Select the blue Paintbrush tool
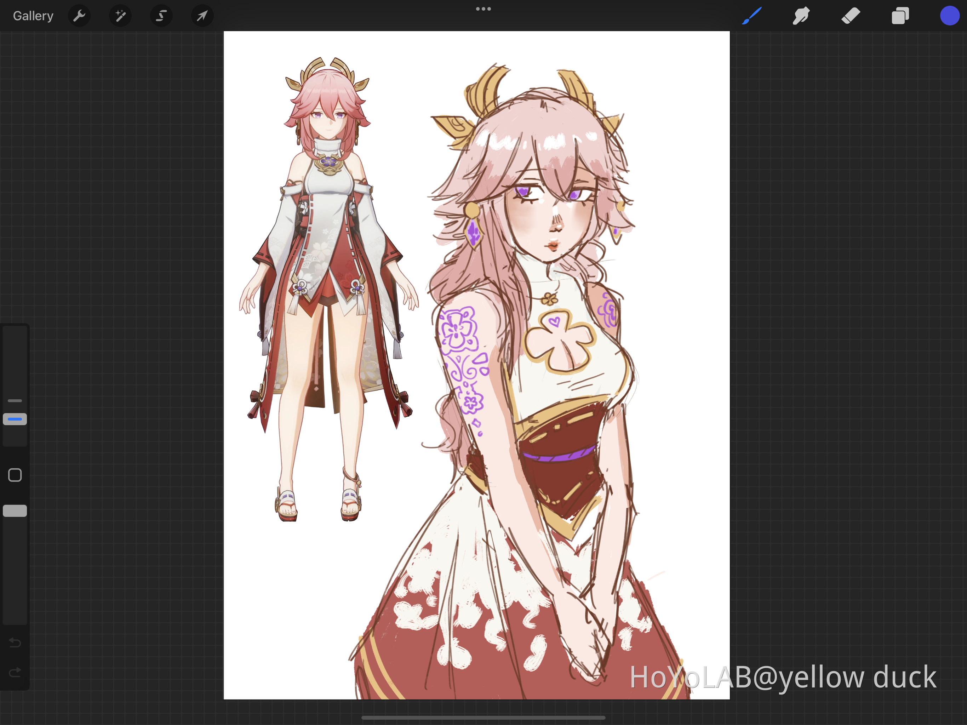 tap(751, 16)
